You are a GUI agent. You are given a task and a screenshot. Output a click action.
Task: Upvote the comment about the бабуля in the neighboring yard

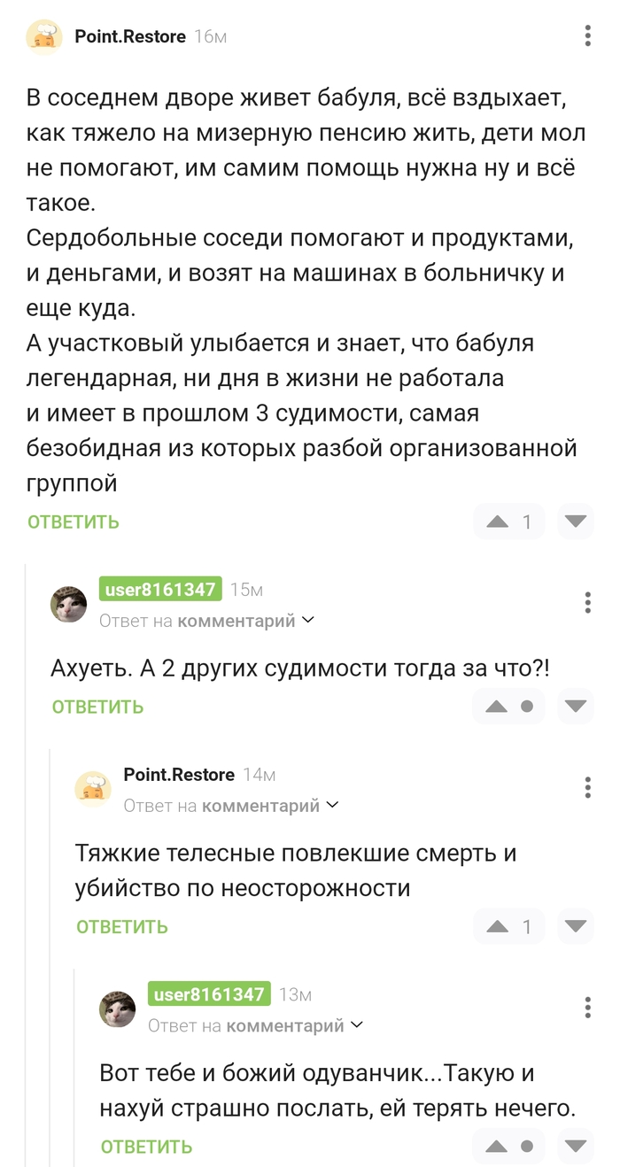tap(498, 522)
